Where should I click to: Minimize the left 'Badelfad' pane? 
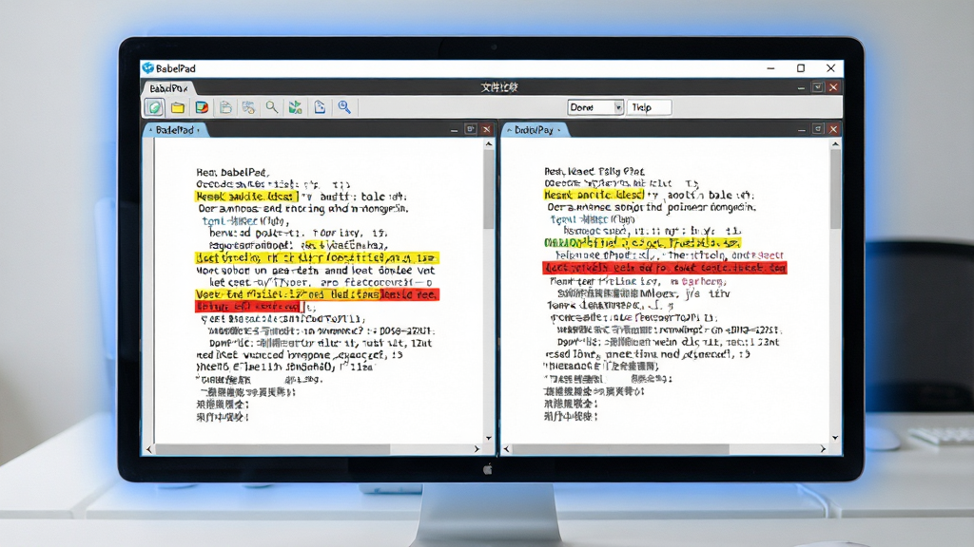[x=454, y=129]
